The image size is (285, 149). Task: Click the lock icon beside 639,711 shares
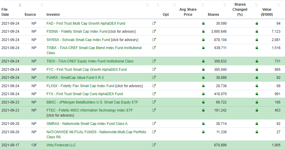point(203,48)
